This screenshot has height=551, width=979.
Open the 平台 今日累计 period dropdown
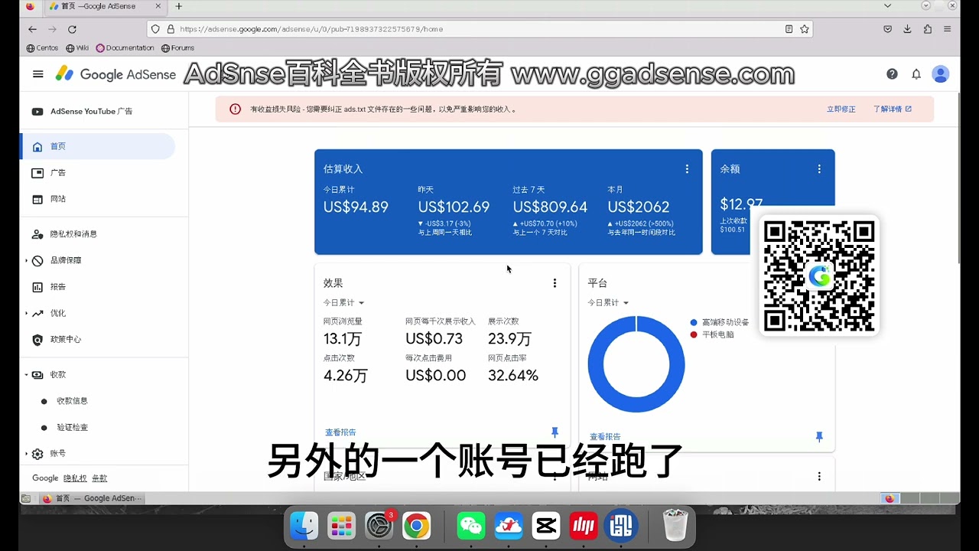pos(608,303)
